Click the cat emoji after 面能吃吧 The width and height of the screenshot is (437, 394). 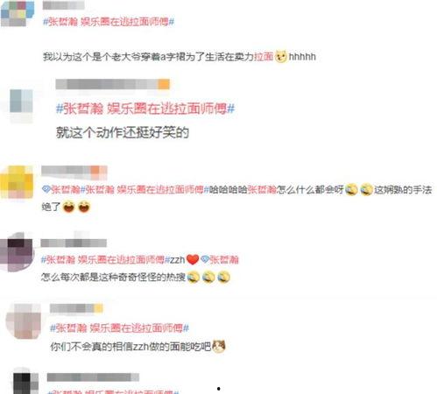pos(218,347)
